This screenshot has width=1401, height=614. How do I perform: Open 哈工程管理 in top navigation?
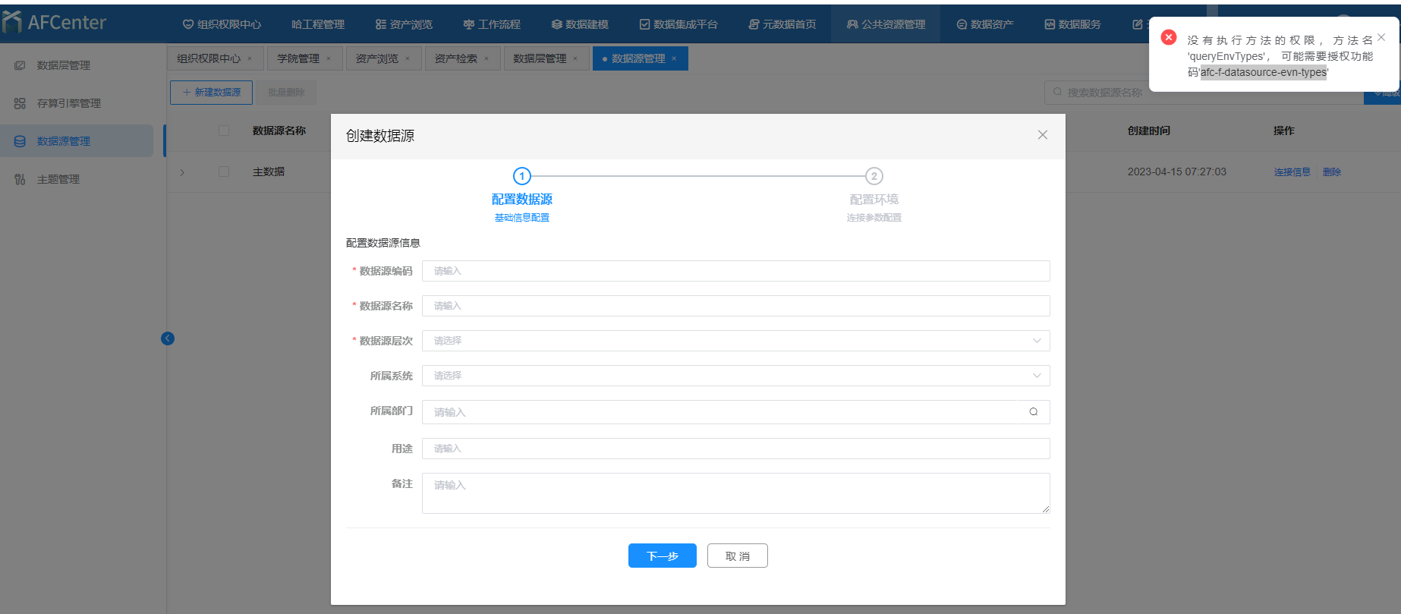point(318,24)
